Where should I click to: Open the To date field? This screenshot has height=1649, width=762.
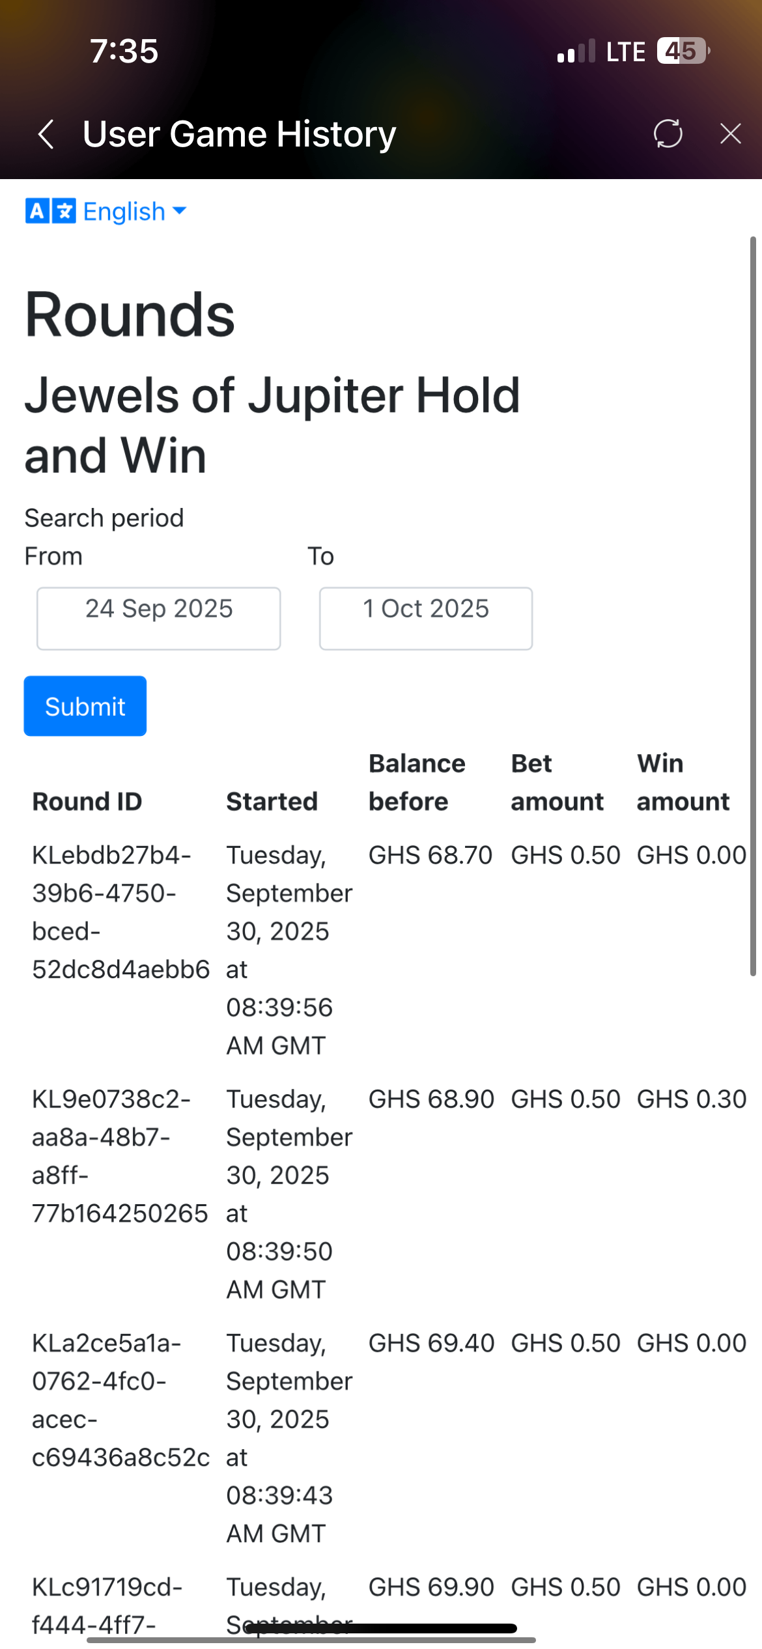click(426, 618)
